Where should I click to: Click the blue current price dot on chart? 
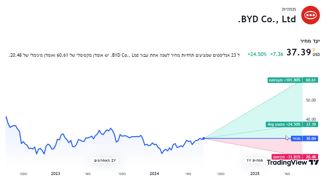(204, 138)
